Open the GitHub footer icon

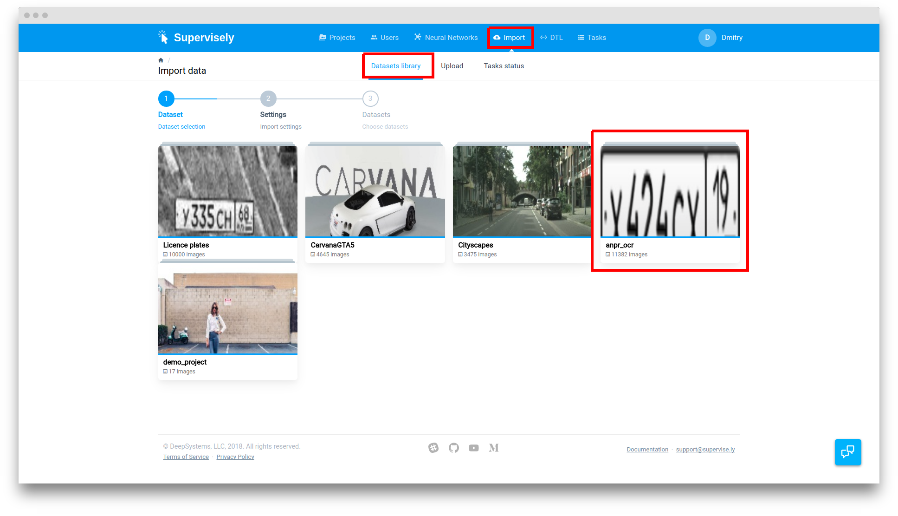(x=454, y=448)
